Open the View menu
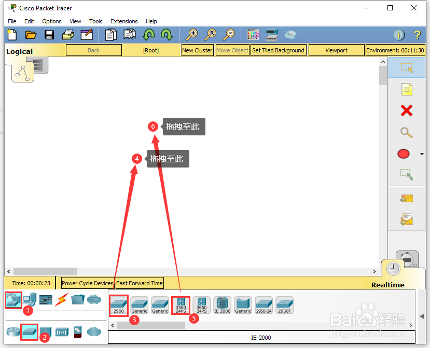 point(75,21)
